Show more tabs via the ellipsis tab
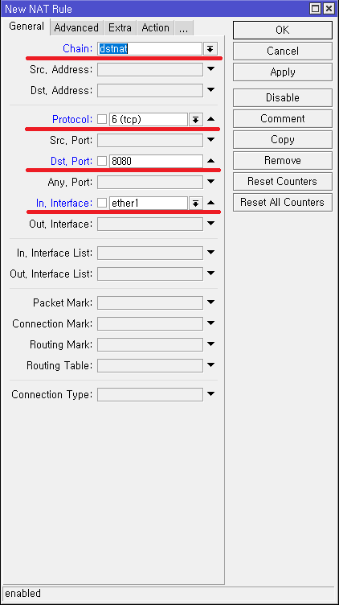 click(x=183, y=28)
